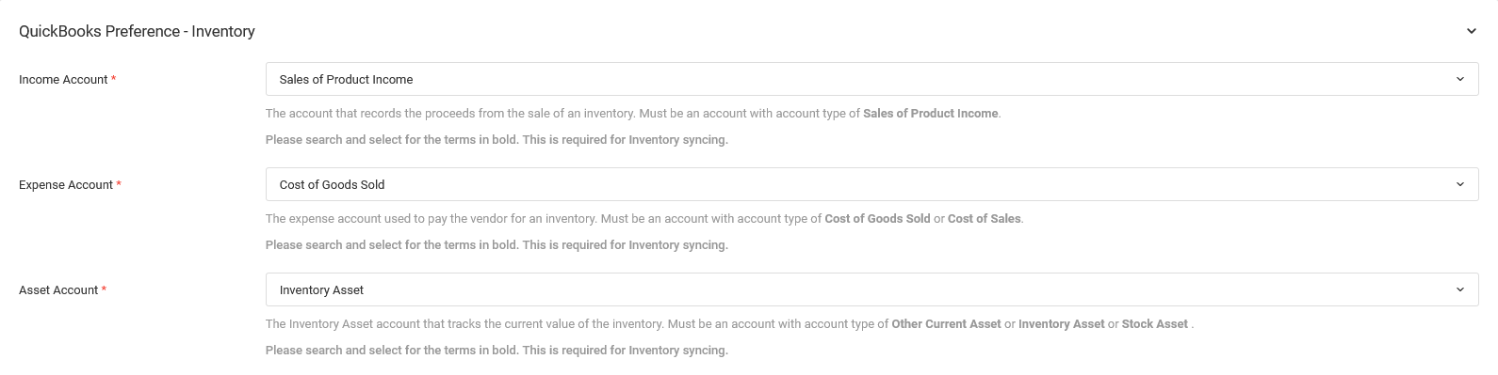Open the Expense Account dropdown showing Cost of Goods Sold
This screenshot has width=1498, height=375.
tap(871, 184)
